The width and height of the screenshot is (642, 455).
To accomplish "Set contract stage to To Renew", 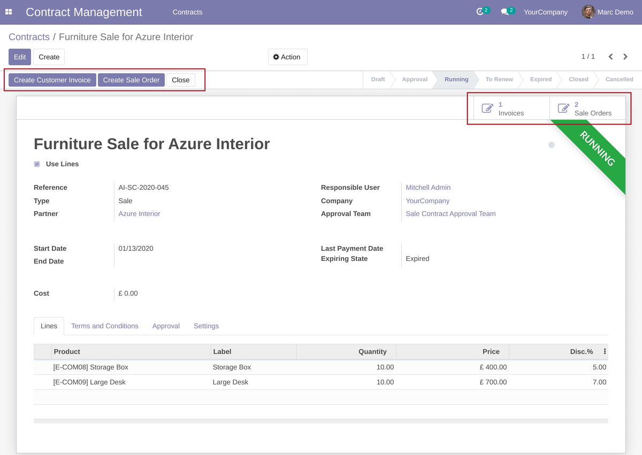I will coord(498,79).
